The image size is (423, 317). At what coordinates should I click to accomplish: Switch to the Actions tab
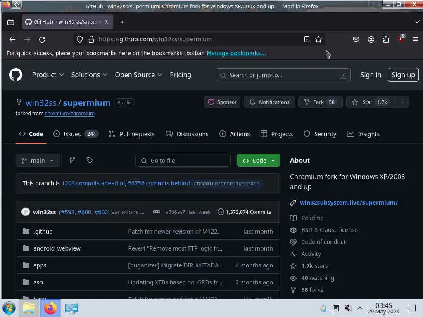tap(235, 134)
